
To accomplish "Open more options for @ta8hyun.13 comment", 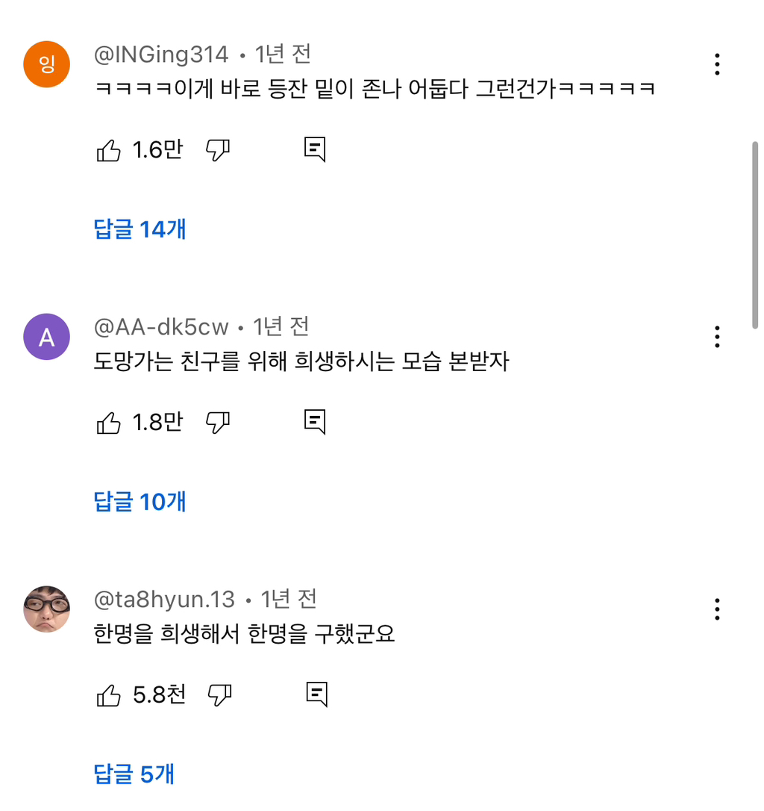I will [x=717, y=609].
